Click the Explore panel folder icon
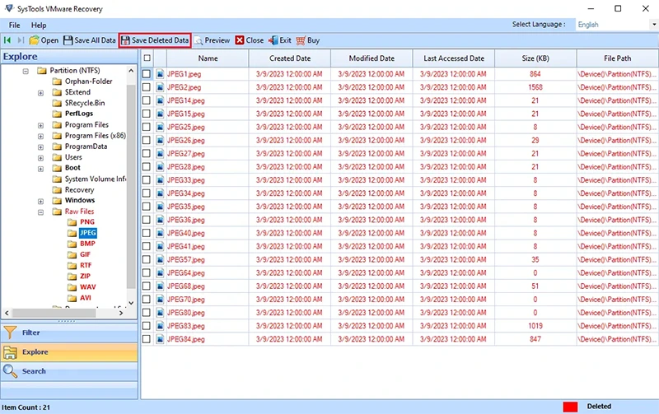 tap(10, 352)
